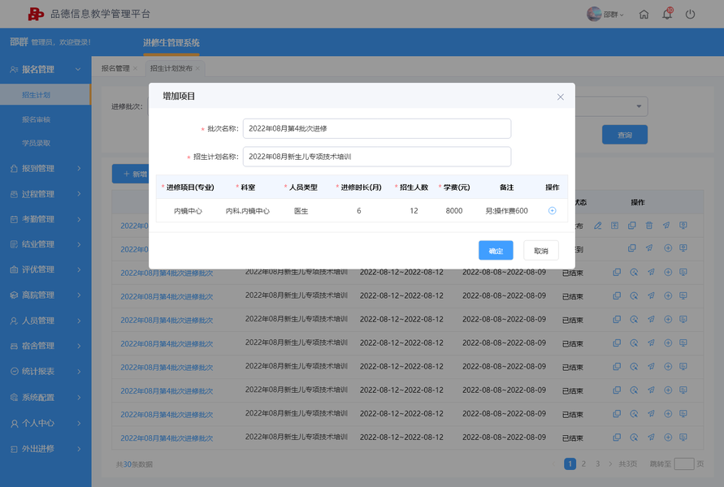Click the pencil edit icon in the plan table
Image resolution: width=724 pixels, height=487 pixels.
click(x=598, y=226)
